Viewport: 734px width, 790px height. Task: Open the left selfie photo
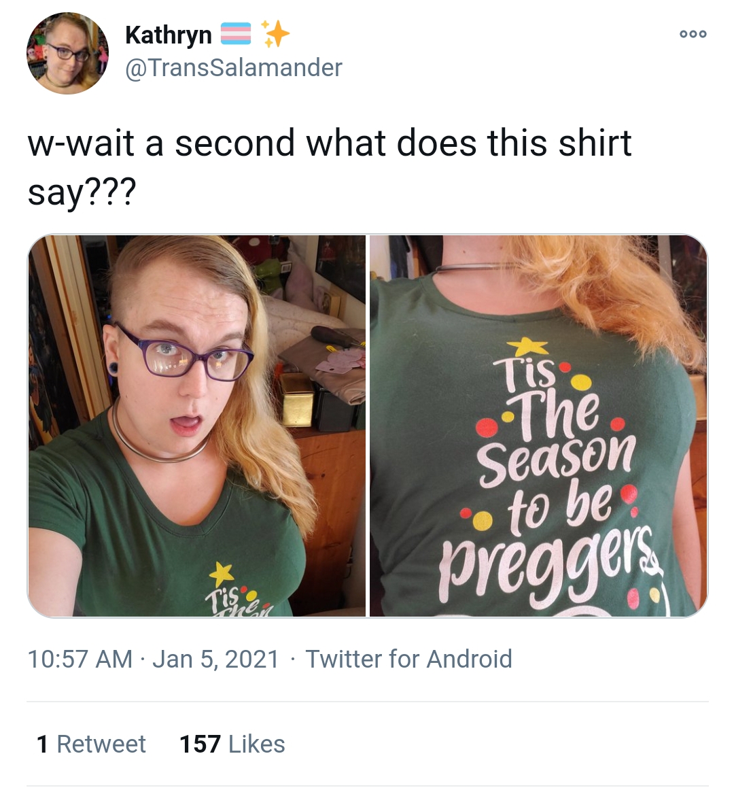coord(196,426)
